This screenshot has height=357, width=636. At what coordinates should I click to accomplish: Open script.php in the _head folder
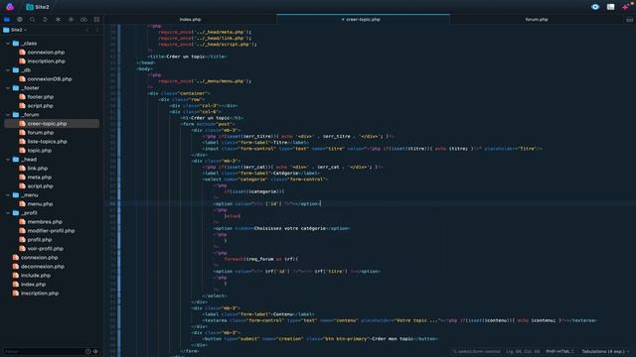coord(40,185)
